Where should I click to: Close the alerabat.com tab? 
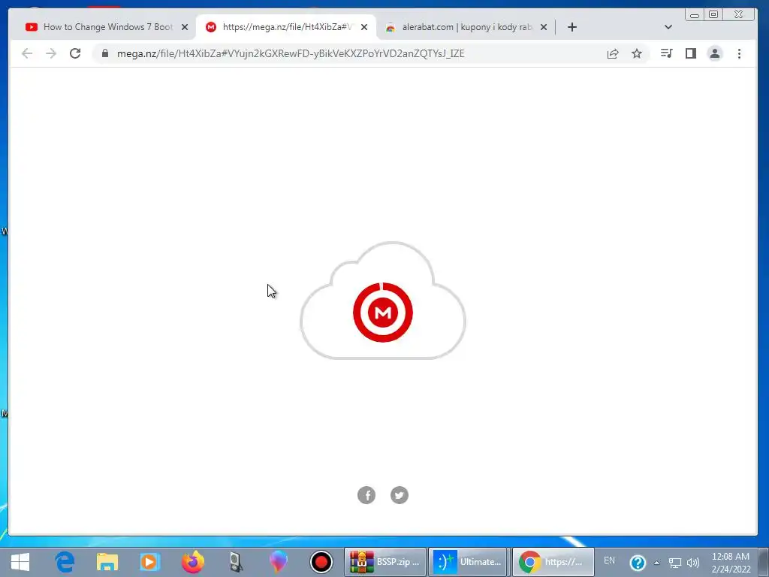544,27
